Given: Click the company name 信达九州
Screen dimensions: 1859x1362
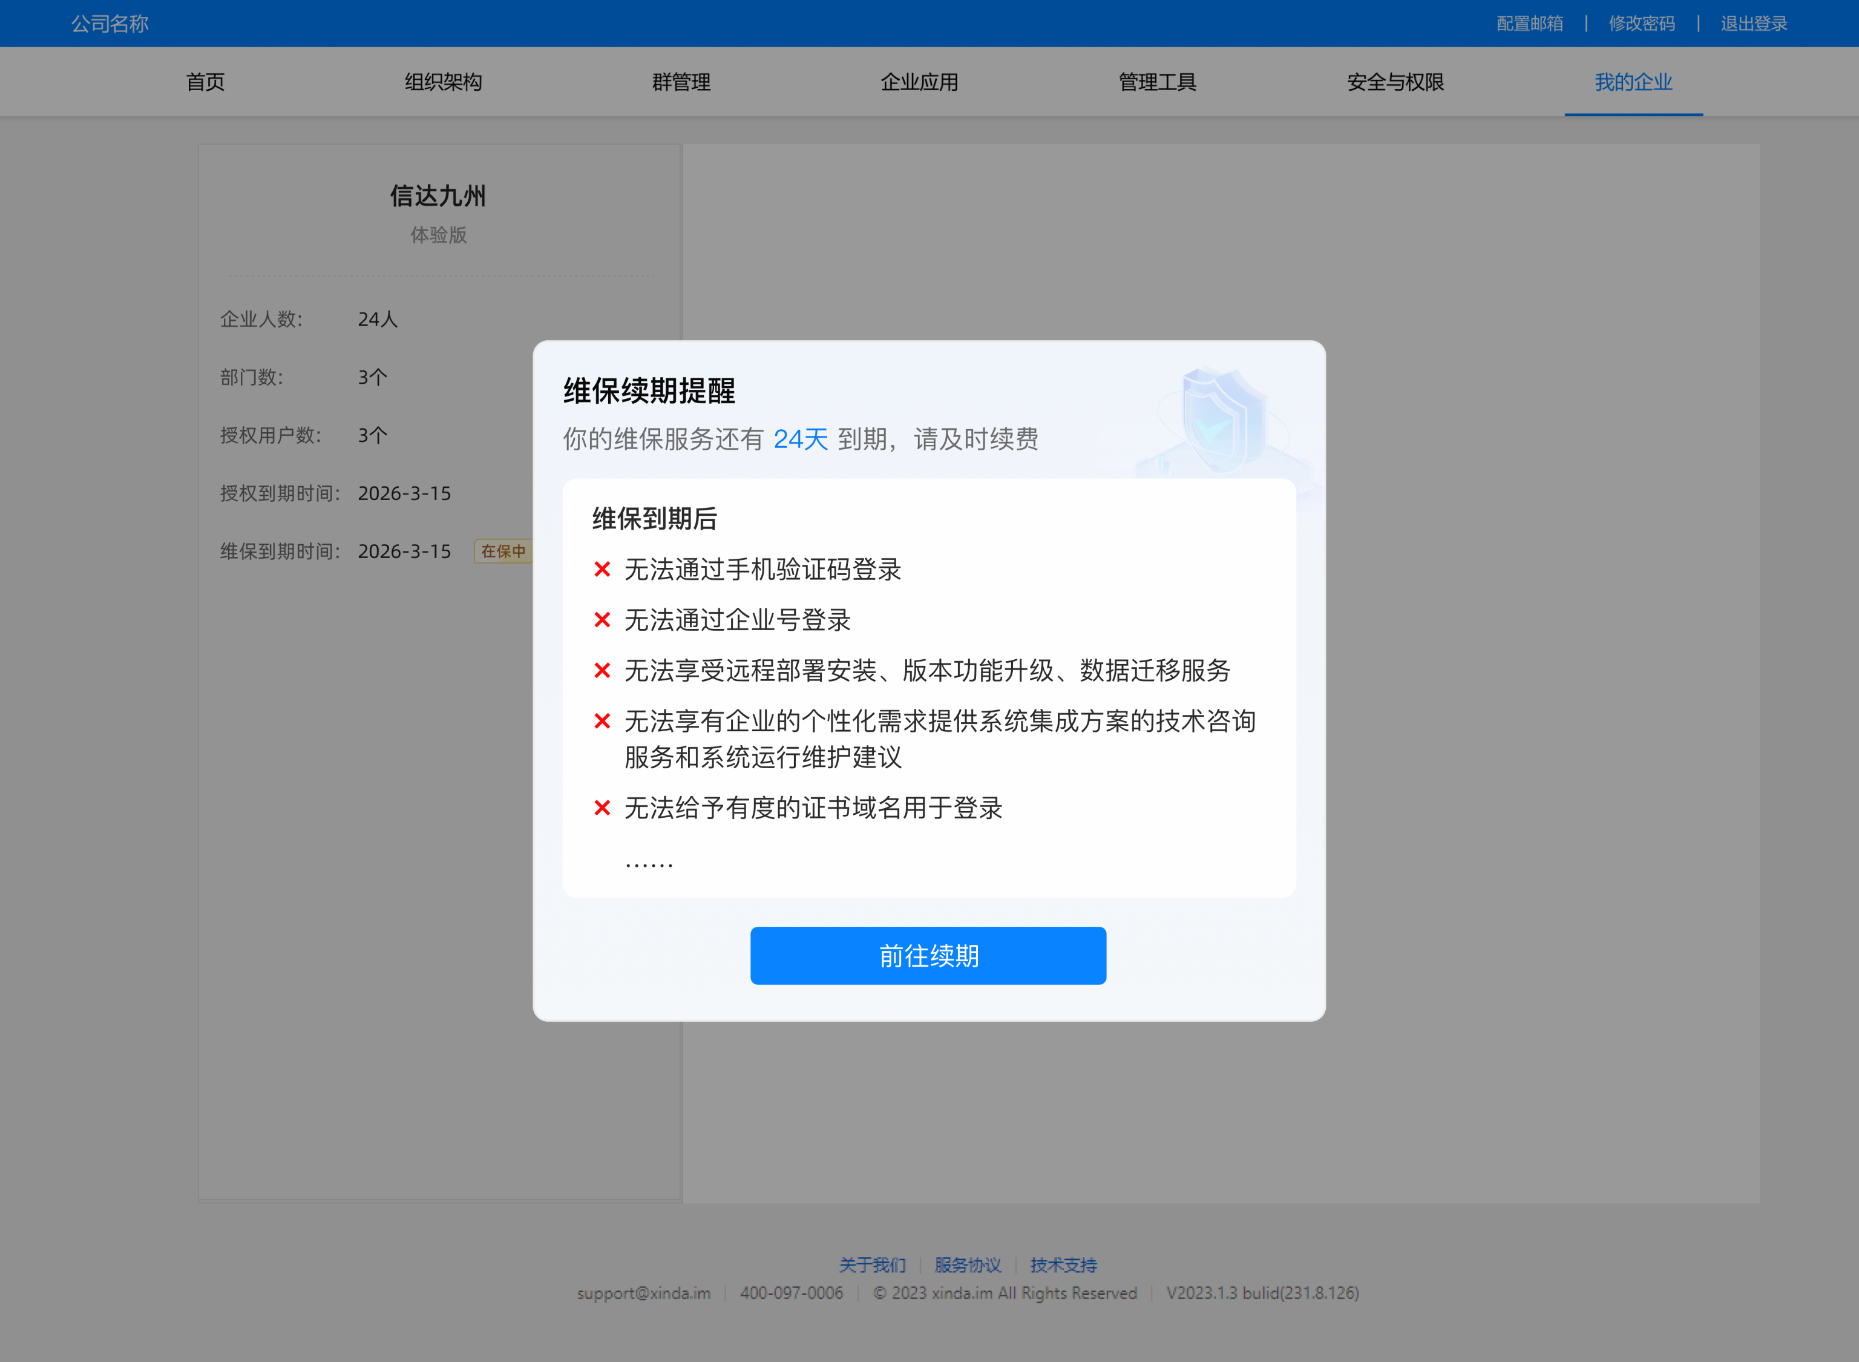Looking at the screenshot, I should [x=438, y=196].
